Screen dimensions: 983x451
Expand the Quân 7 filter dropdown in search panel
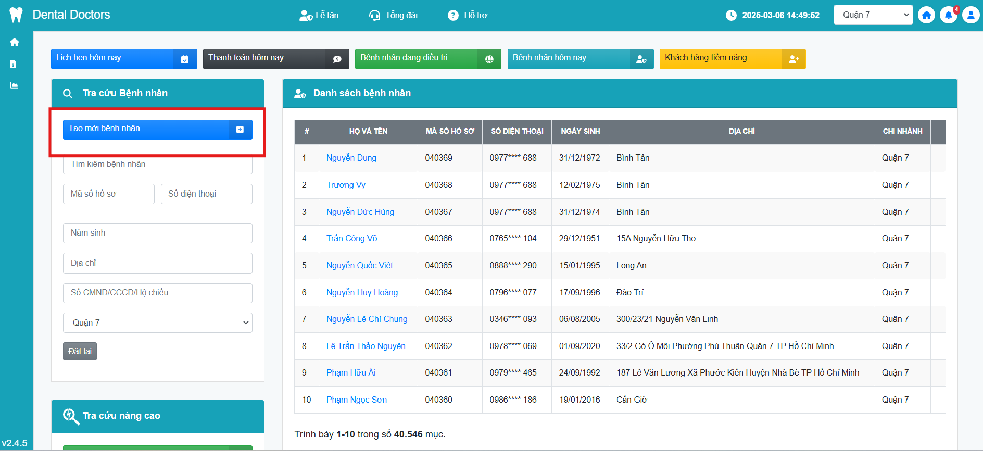[157, 323]
